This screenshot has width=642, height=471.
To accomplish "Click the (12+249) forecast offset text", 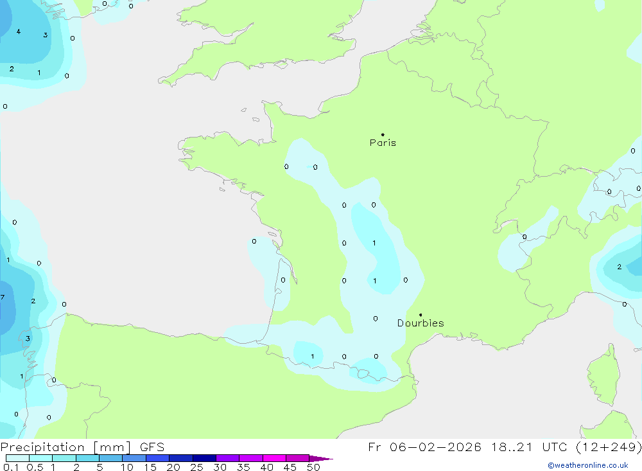I will point(609,447).
